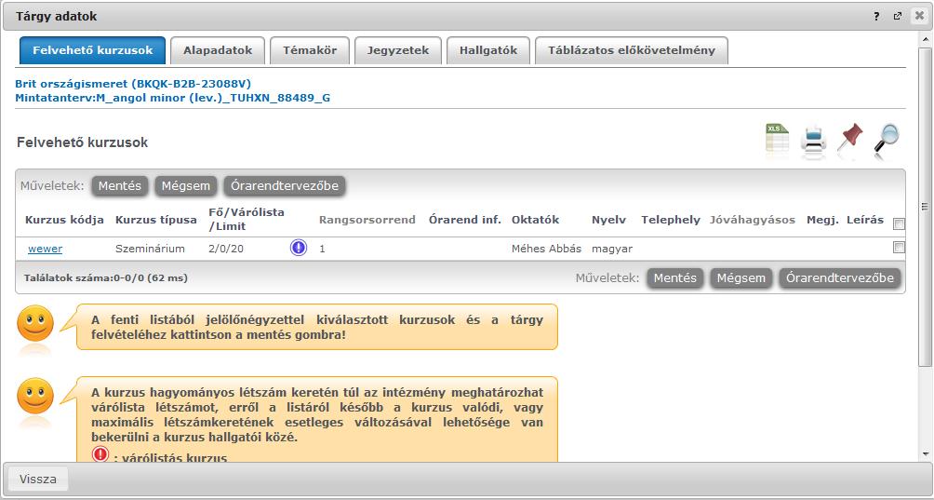Click the magyar language cell
The height and width of the screenshot is (500, 934).
[x=612, y=249]
